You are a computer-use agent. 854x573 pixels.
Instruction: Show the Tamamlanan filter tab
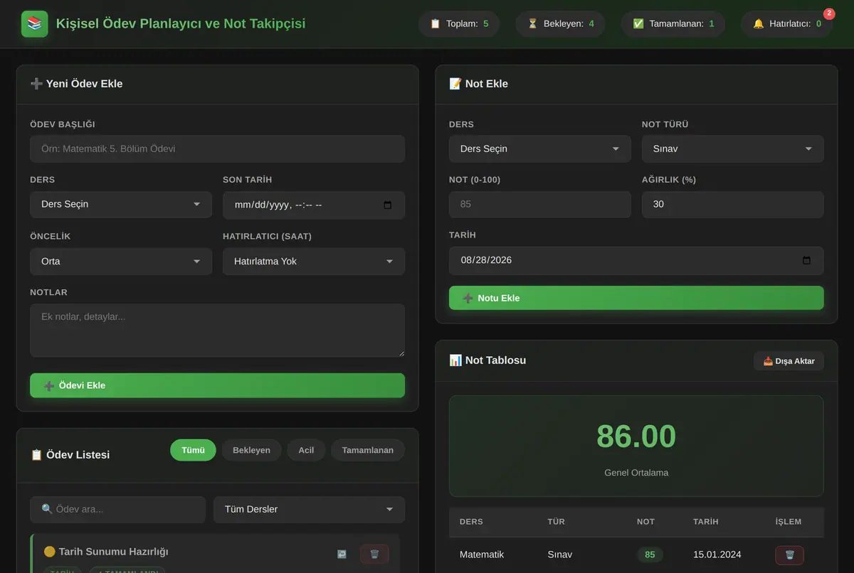click(x=368, y=450)
